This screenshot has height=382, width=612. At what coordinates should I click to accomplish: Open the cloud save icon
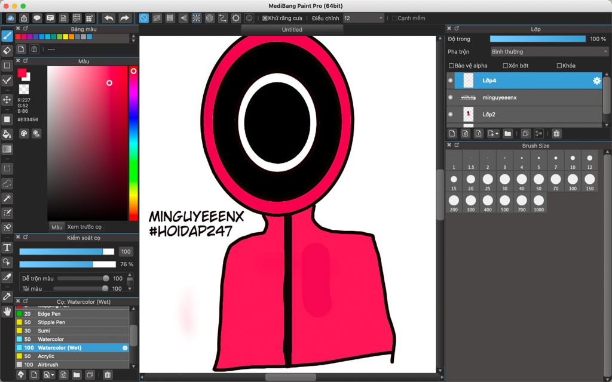(x=11, y=18)
